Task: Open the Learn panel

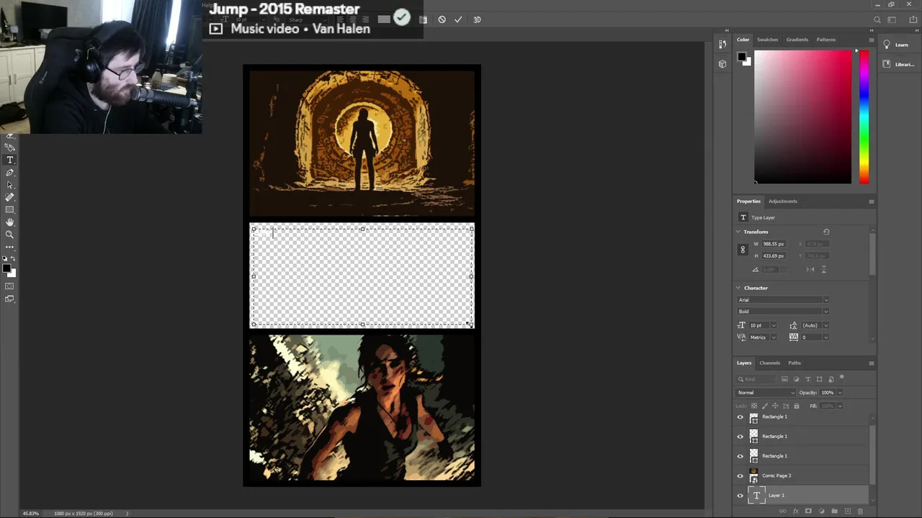Action: (x=897, y=45)
